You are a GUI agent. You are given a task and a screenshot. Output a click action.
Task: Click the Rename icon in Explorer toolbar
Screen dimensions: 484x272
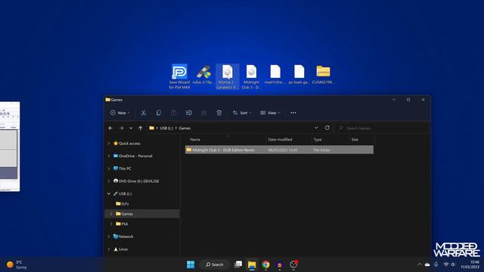point(188,113)
